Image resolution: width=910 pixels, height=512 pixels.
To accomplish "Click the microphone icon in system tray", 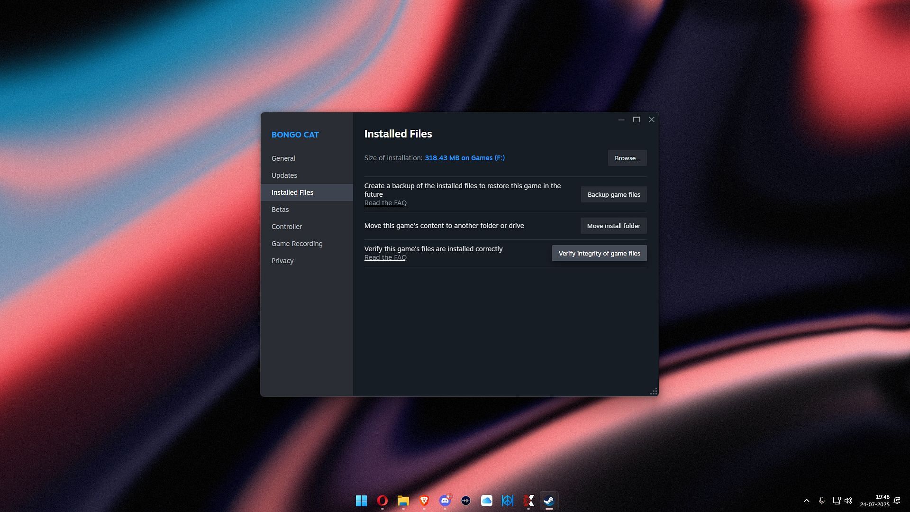I will click(x=822, y=501).
